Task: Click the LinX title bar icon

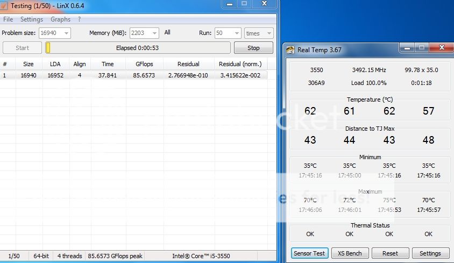Action: click(4, 5)
